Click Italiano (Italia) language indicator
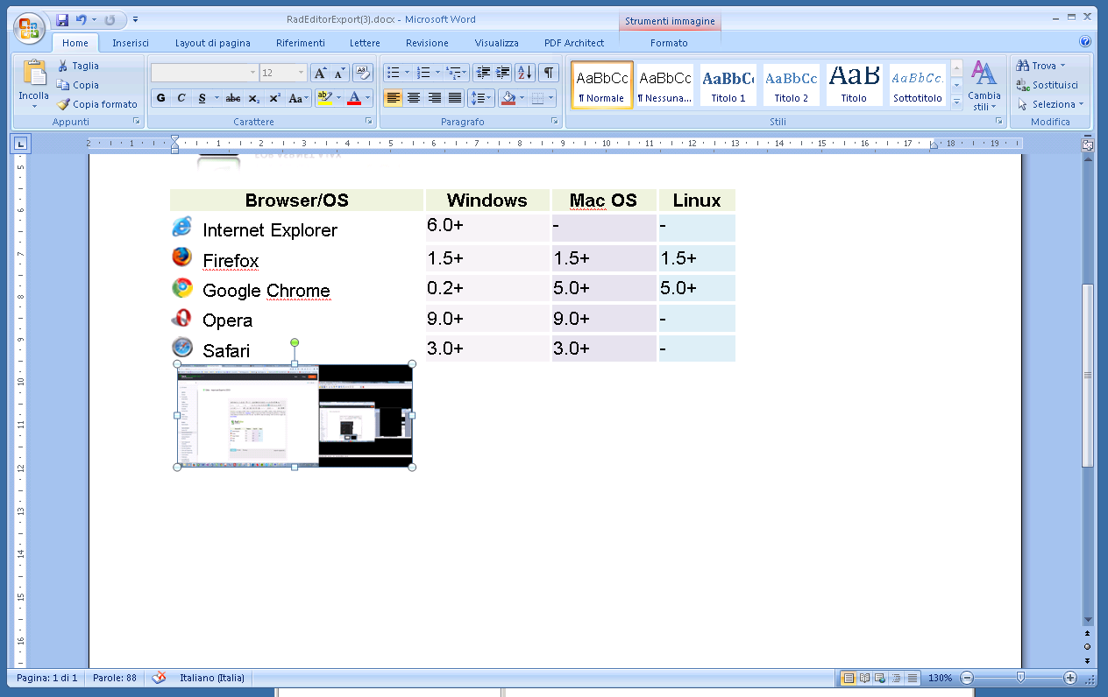The image size is (1108, 697). (212, 678)
